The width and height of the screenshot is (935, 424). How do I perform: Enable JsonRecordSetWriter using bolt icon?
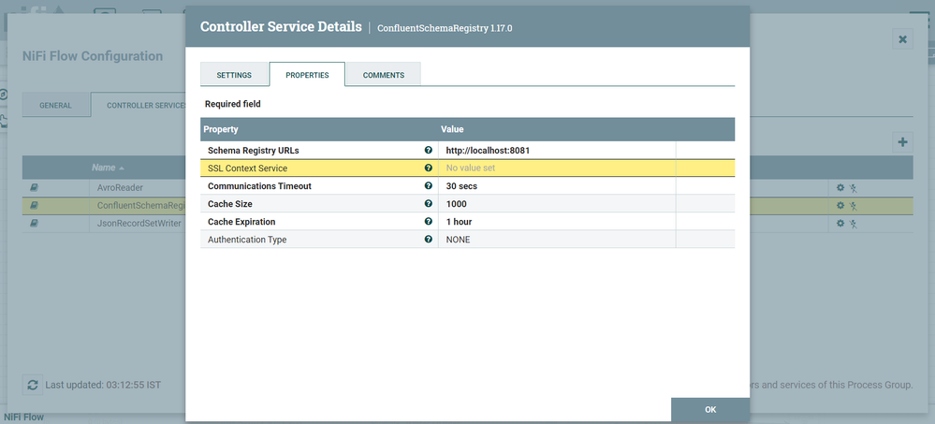click(x=854, y=224)
